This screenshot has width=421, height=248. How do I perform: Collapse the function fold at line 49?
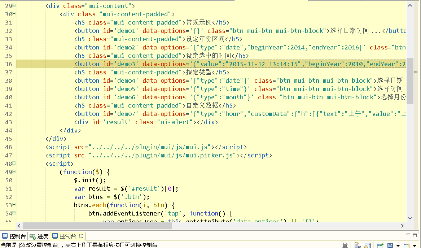pyautogui.click(x=14, y=171)
